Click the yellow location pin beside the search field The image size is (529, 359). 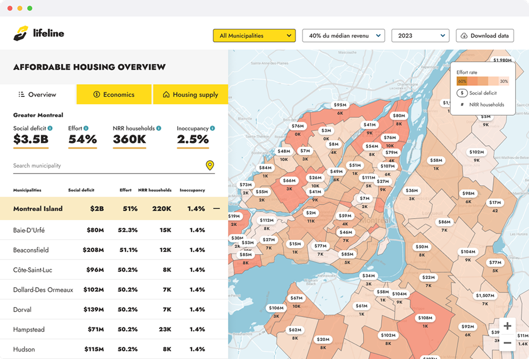coord(210,166)
